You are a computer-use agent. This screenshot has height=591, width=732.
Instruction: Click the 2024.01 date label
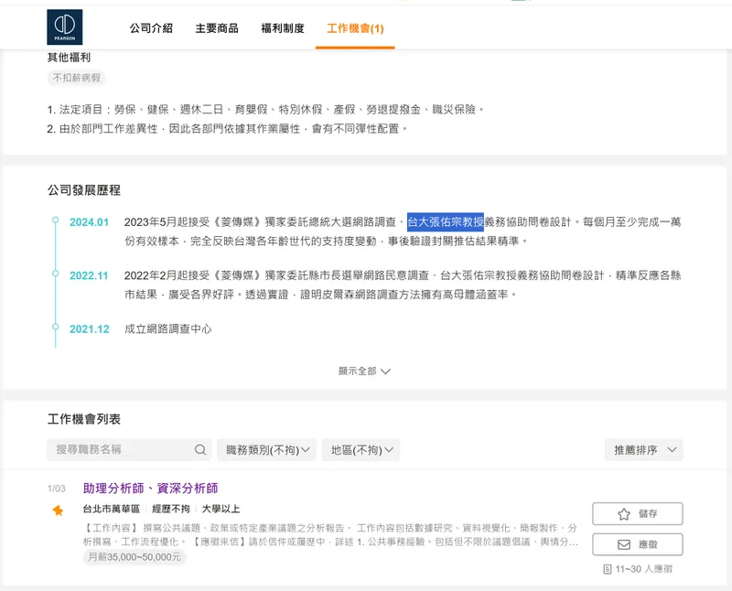[x=89, y=222]
